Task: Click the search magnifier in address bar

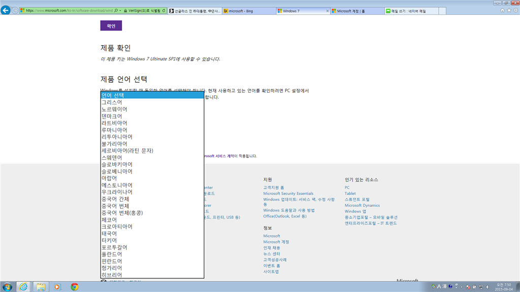Action: [116, 11]
